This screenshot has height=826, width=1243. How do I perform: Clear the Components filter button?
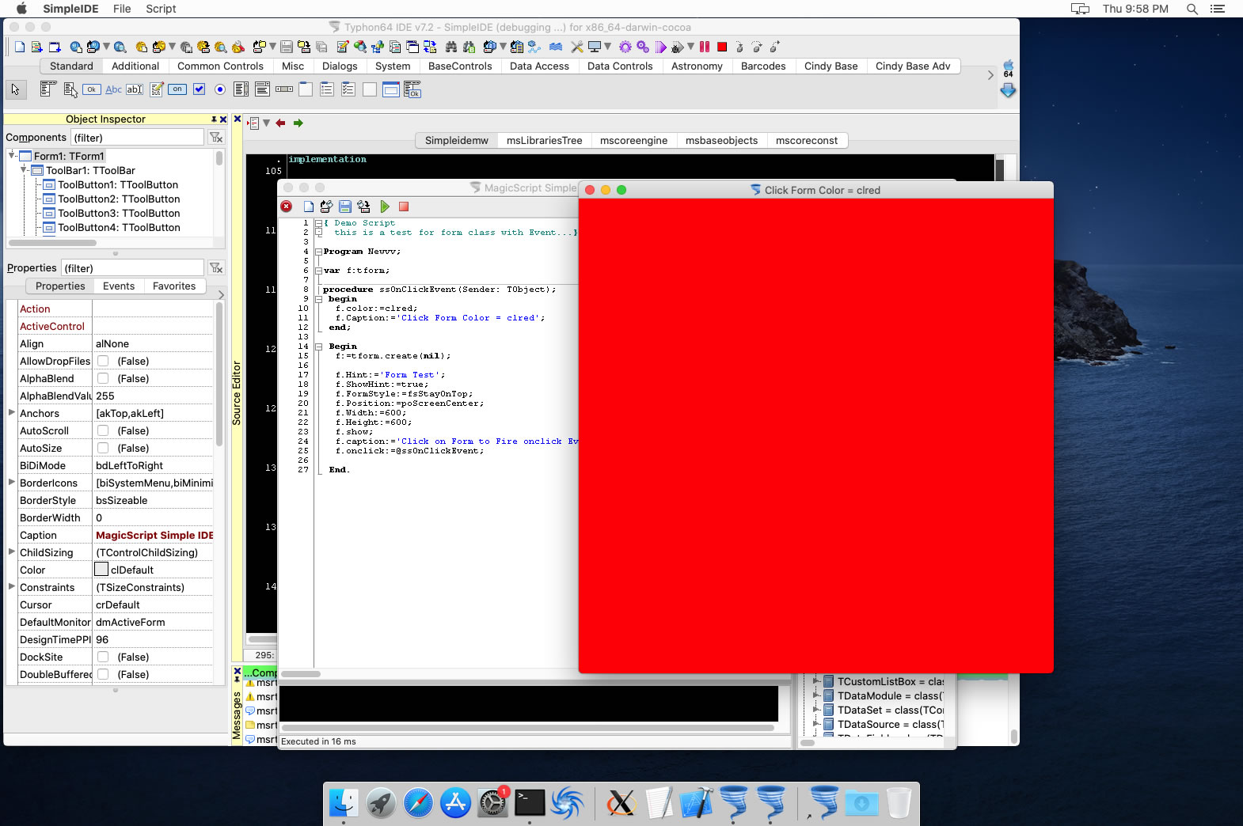point(215,138)
